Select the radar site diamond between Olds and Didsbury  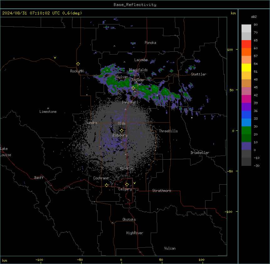tap(122, 131)
